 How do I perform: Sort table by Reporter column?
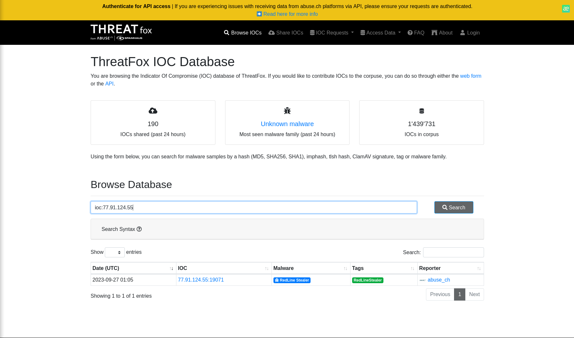tap(450, 268)
